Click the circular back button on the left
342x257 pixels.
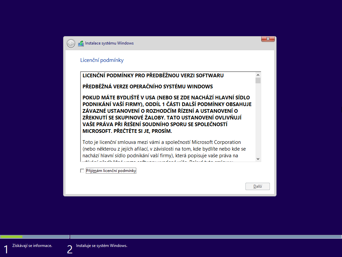click(70, 43)
